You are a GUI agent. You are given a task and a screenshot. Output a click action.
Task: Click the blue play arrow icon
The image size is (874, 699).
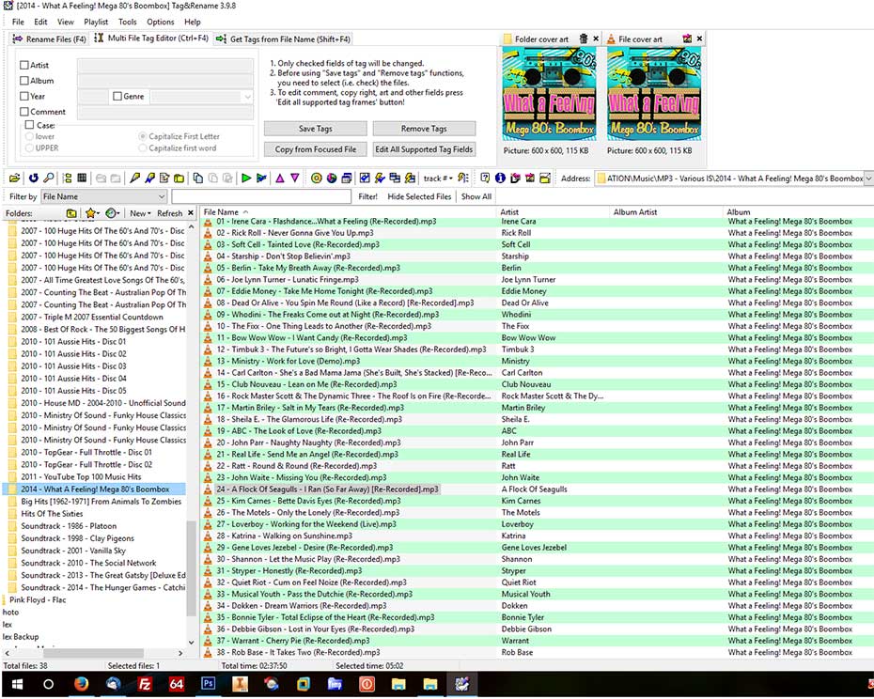coord(261,178)
